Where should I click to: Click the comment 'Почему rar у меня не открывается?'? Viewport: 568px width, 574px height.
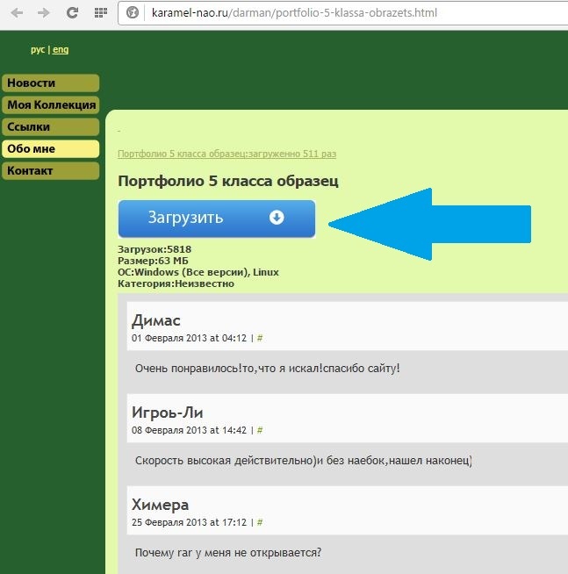click(228, 552)
